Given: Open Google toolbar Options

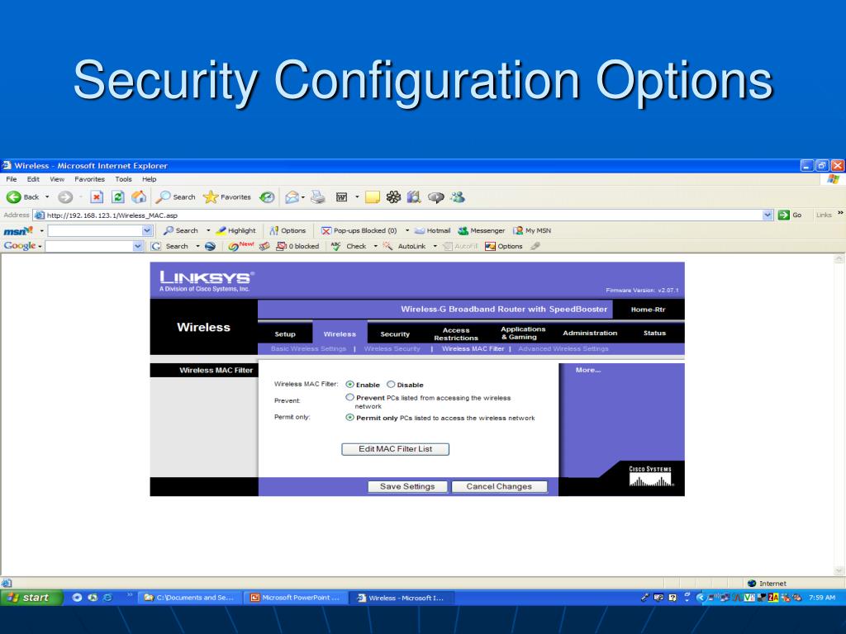Looking at the screenshot, I should (x=504, y=246).
